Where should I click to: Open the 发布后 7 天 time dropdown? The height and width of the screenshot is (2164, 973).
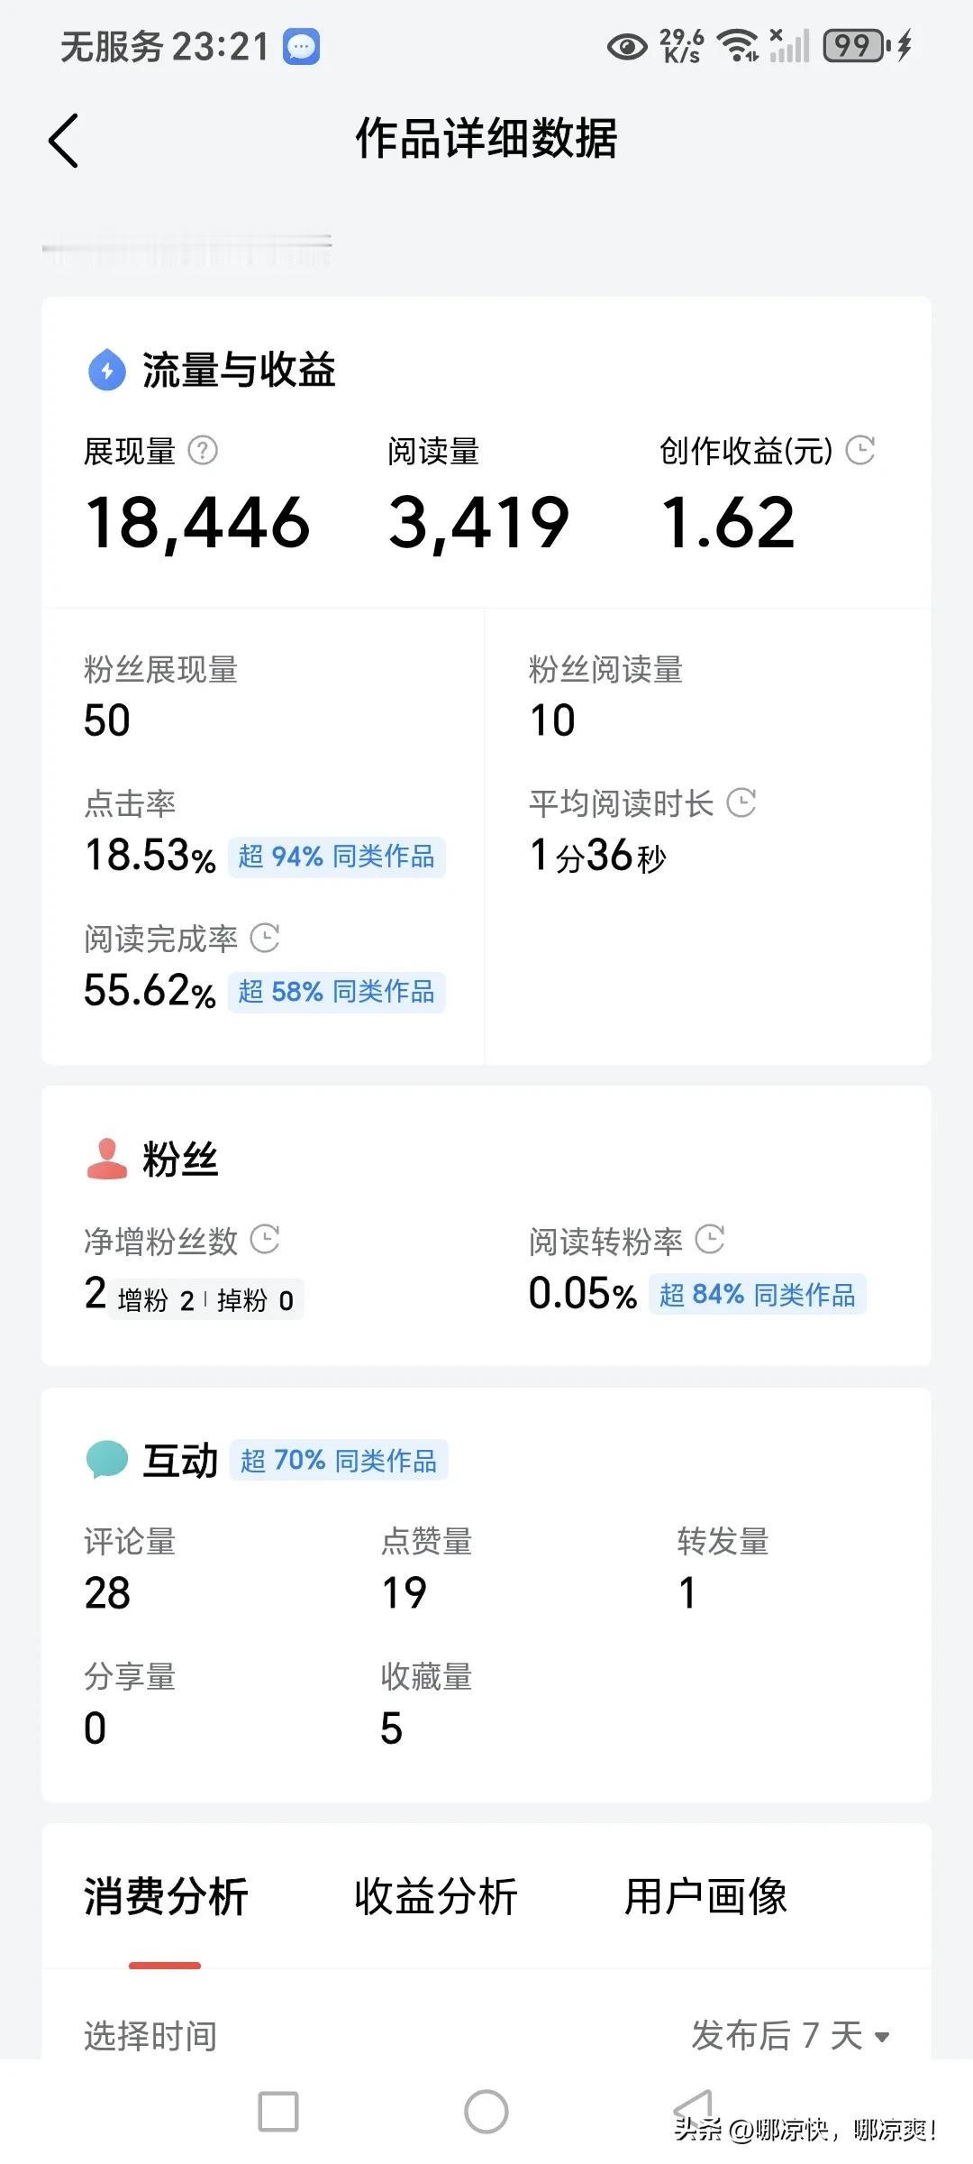click(790, 2036)
